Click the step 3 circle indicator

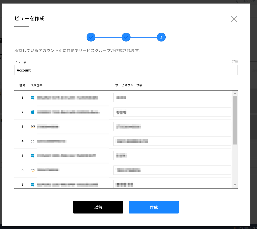[161, 37]
